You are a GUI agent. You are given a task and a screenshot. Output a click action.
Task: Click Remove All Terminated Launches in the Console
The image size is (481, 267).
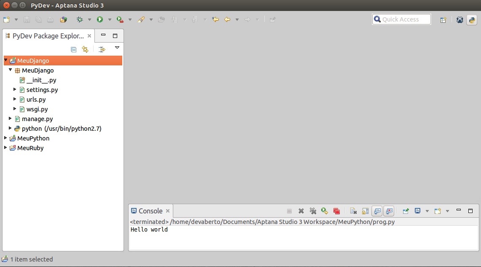click(313, 211)
